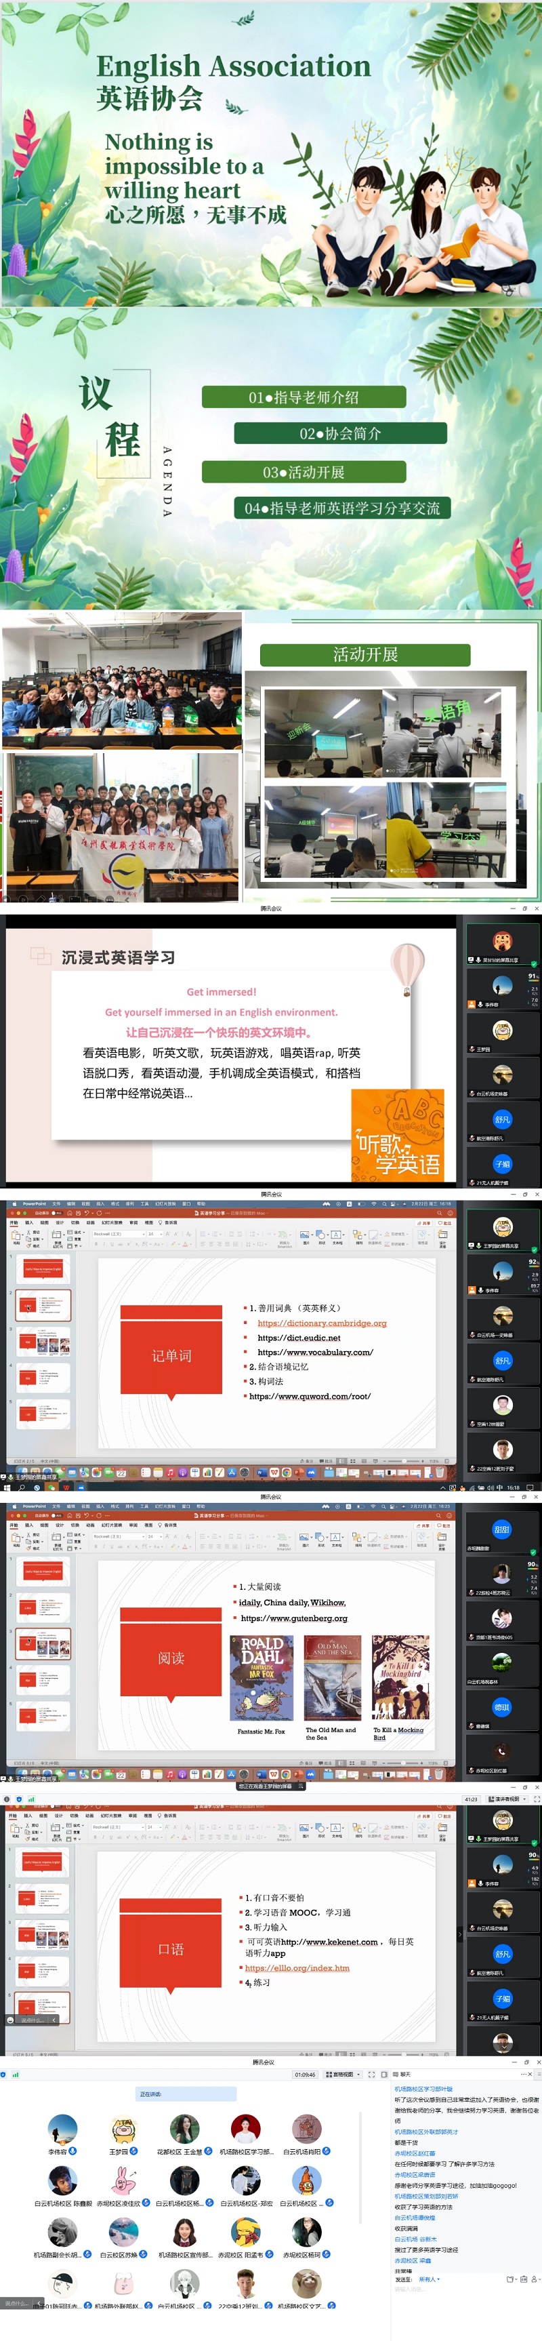Click the microphone icon beside 李伟容 in gallery
This screenshot has height=2341, width=542.
pos(72,2150)
